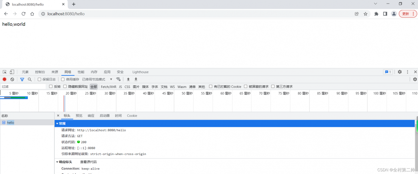Focus the 过滤 filter input field

[24, 87]
